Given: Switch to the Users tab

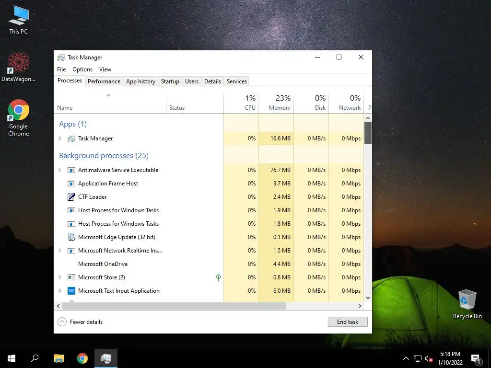Looking at the screenshot, I should pos(192,81).
